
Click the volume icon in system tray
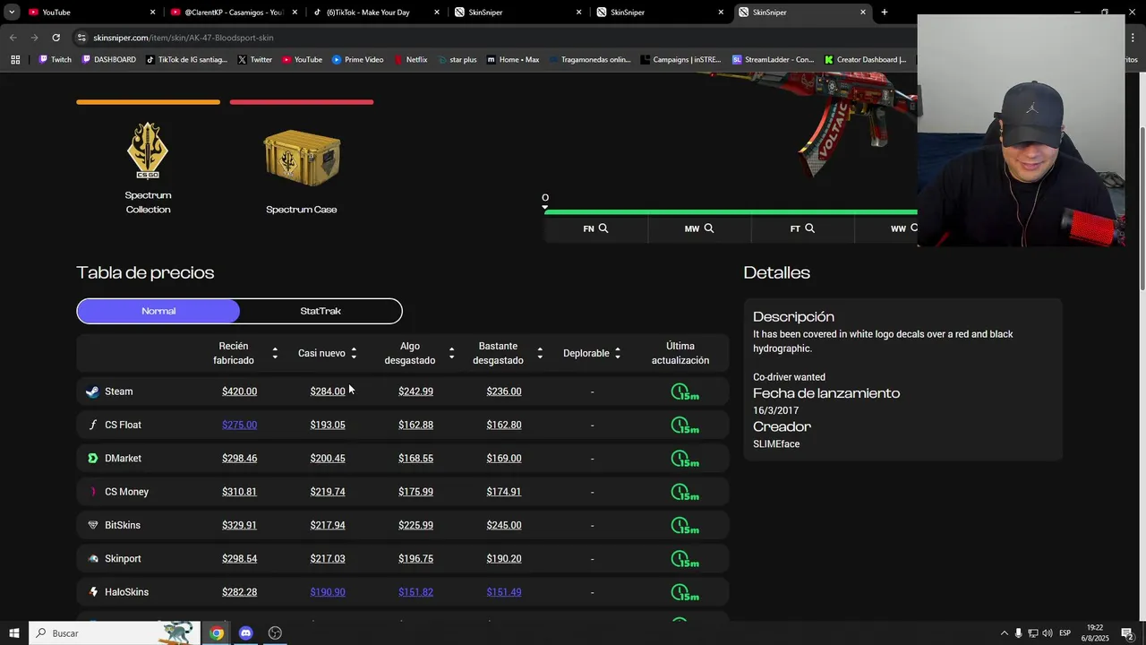tap(1047, 633)
